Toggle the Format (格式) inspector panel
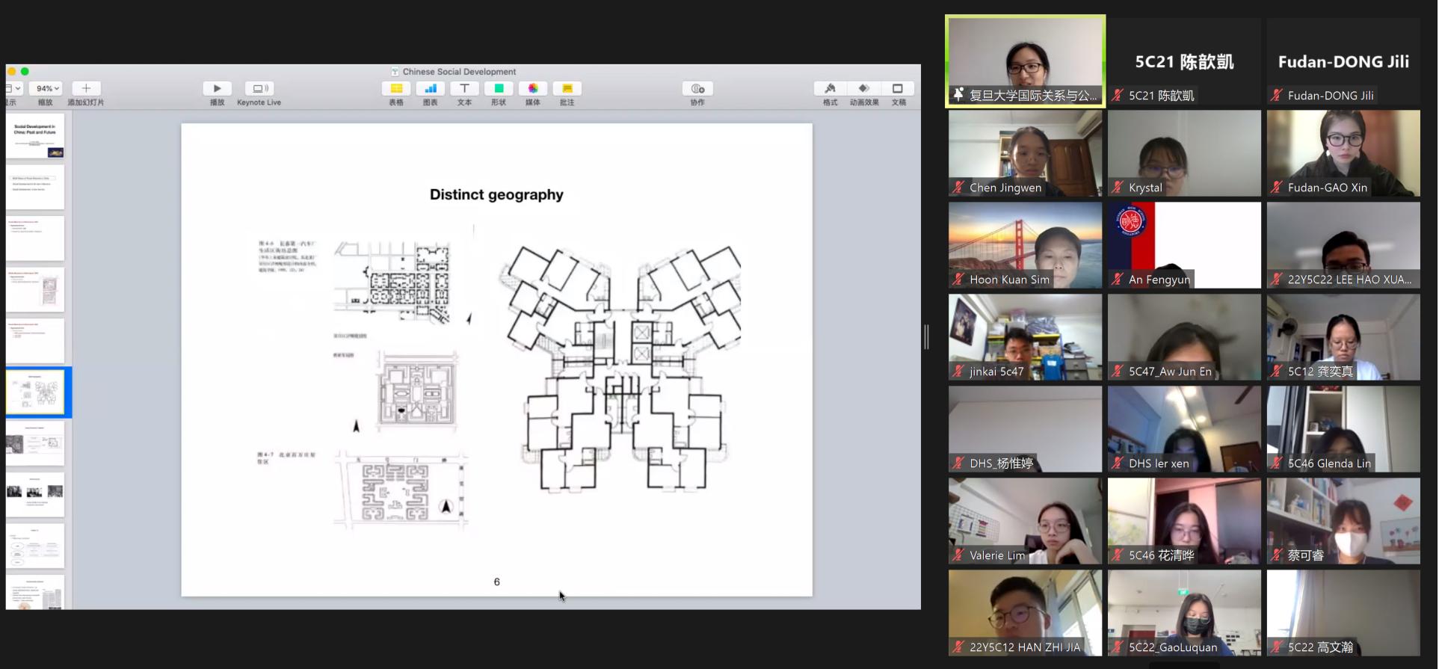This screenshot has height=669, width=1439. pos(830,88)
